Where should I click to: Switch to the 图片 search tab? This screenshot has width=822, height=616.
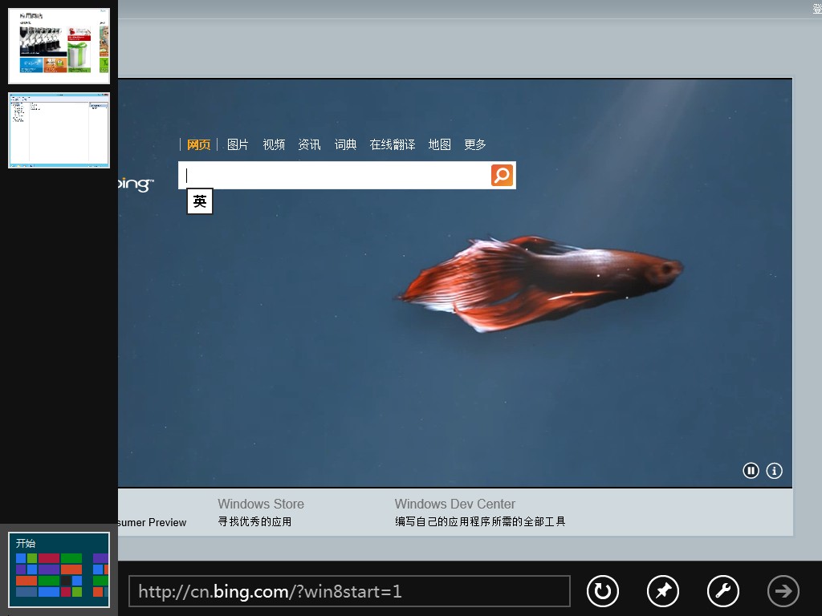pos(238,144)
